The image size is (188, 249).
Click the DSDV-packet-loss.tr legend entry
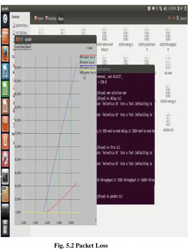pos(88,67)
